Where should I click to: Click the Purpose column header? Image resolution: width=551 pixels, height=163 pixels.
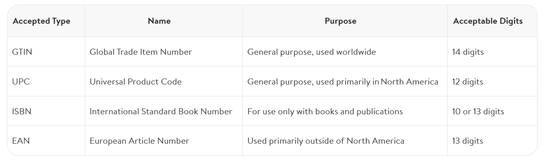(340, 21)
